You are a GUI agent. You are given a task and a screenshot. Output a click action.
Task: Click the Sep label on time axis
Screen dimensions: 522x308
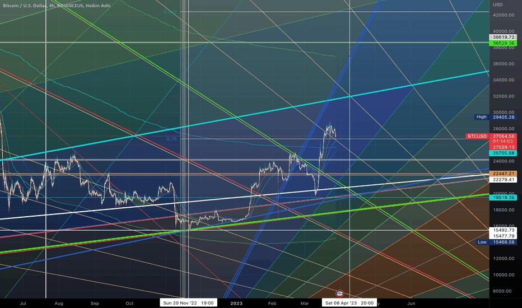(95, 304)
